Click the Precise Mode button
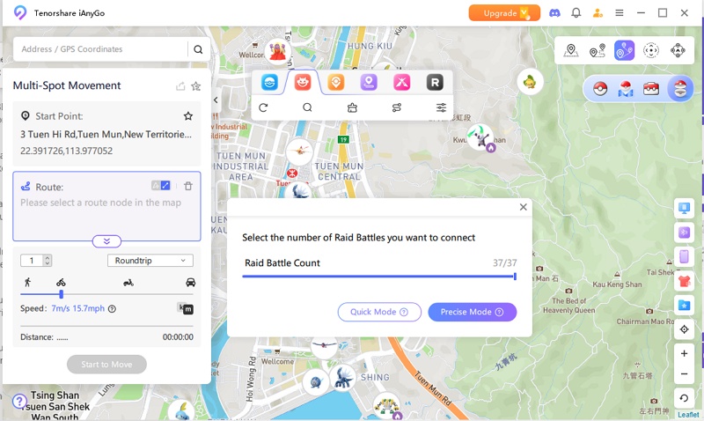Viewport: 704px width, 421px height. tap(472, 312)
